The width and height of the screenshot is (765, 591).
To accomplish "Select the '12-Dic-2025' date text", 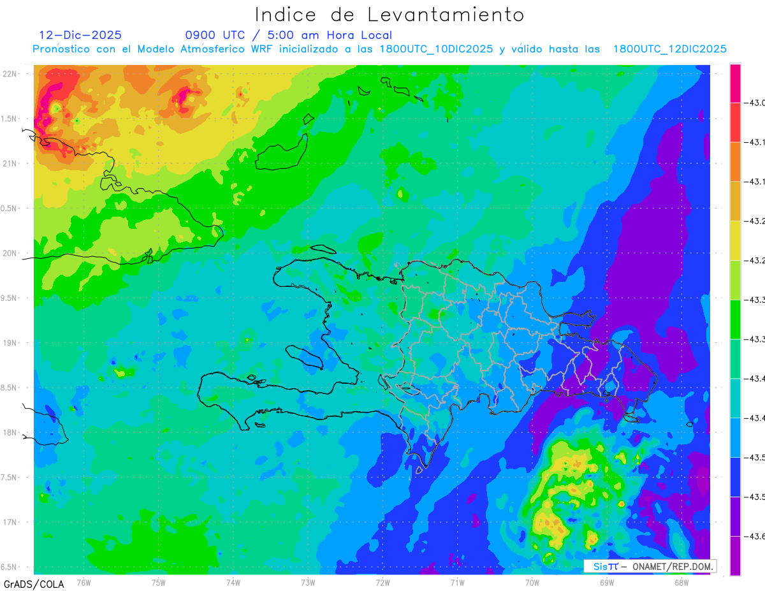I will (80, 35).
